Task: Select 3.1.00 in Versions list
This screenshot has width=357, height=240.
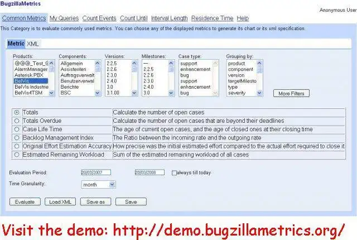Action: point(118,93)
